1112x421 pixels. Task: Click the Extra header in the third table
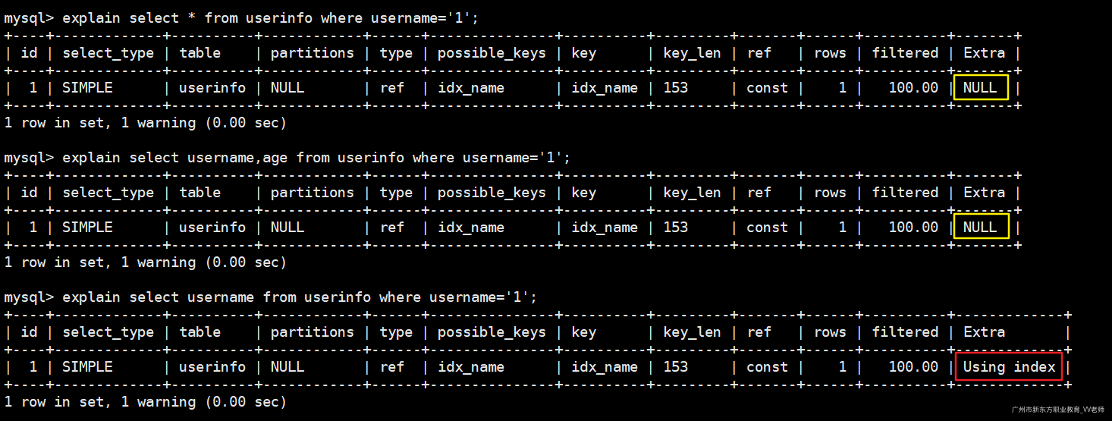(984, 331)
